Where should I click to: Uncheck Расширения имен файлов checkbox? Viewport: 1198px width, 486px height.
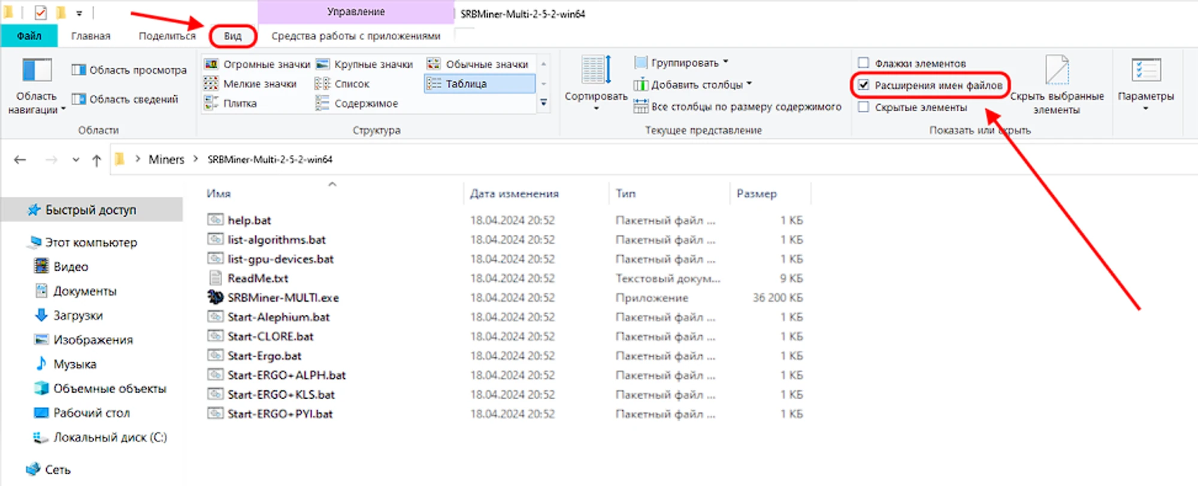click(x=864, y=85)
